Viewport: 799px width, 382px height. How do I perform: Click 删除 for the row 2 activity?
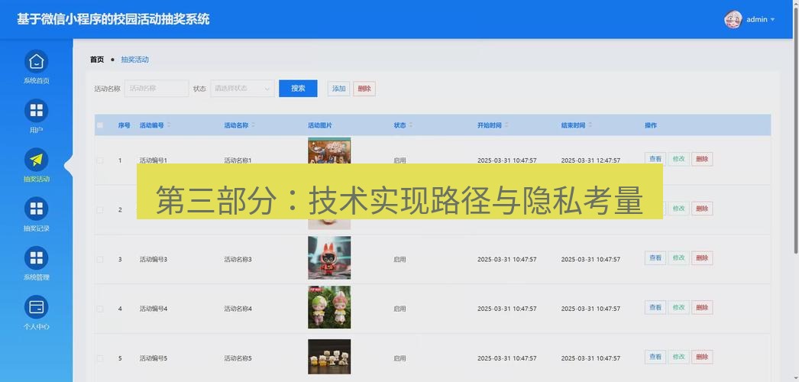tap(702, 209)
